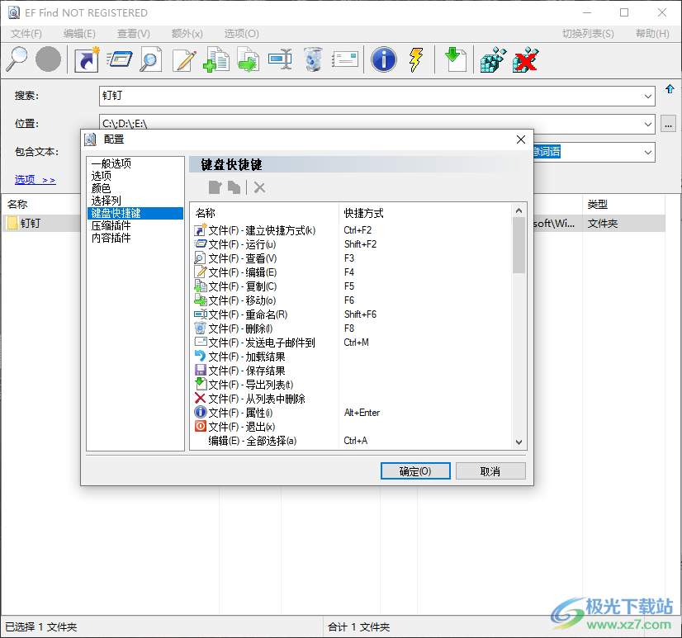Image resolution: width=682 pixels, height=638 pixels.
Task: Click 快捷方式 column header
Action: [x=425, y=213]
